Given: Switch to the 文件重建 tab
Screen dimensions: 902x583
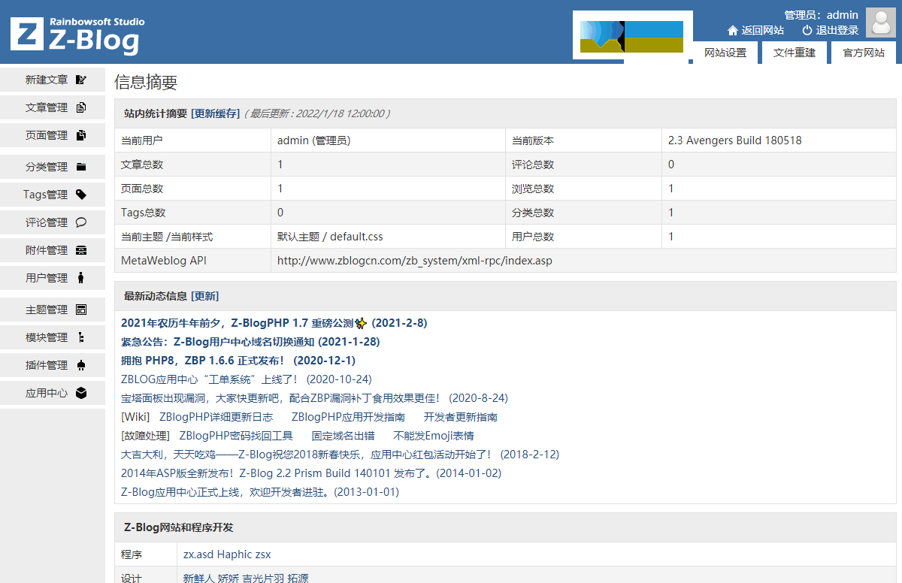Looking at the screenshot, I should 795,53.
